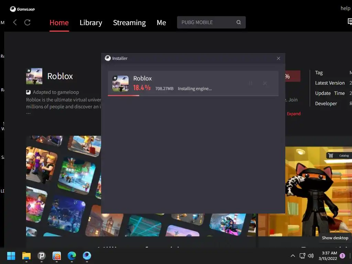This screenshot has height=264, width=352.
Task: Click the Developer label
Action: point(326,104)
